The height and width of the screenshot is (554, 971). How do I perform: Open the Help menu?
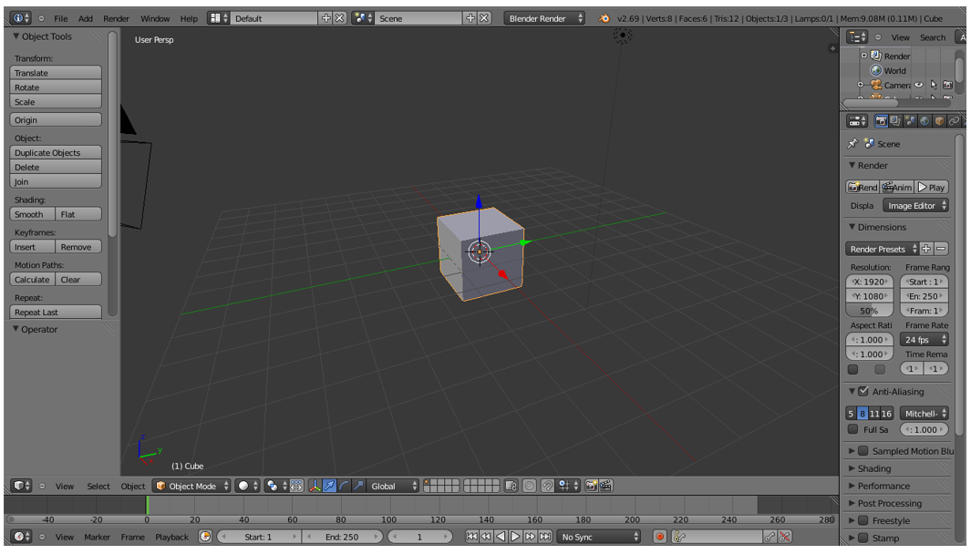[x=189, y=18]
